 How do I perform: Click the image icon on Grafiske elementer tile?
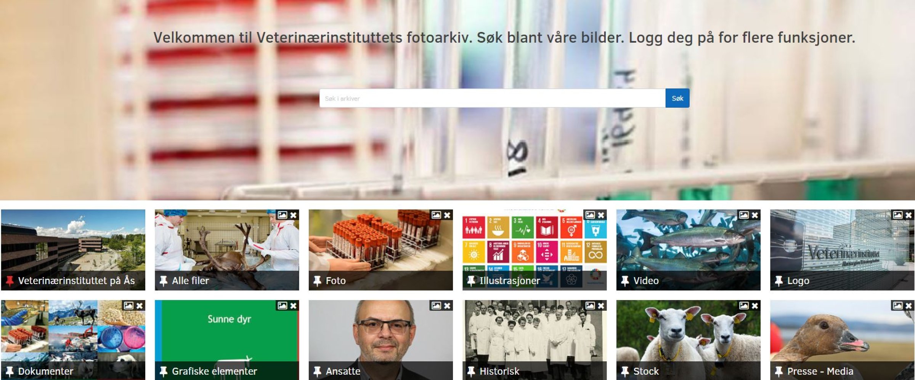tap(282, 306)
